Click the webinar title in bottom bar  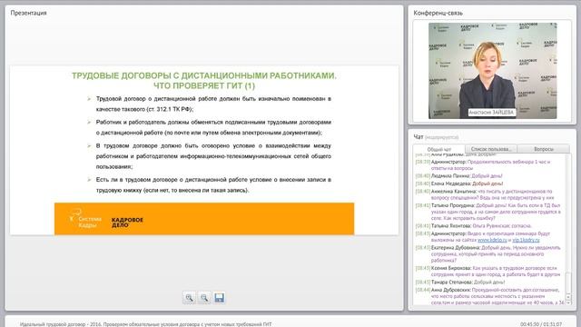pyautogui.click(x=145, y=324)
